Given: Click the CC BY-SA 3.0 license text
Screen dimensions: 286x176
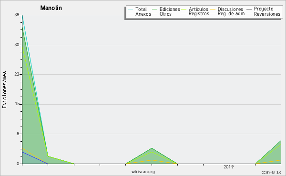Looking at the screenshot, I should point(271,173).
